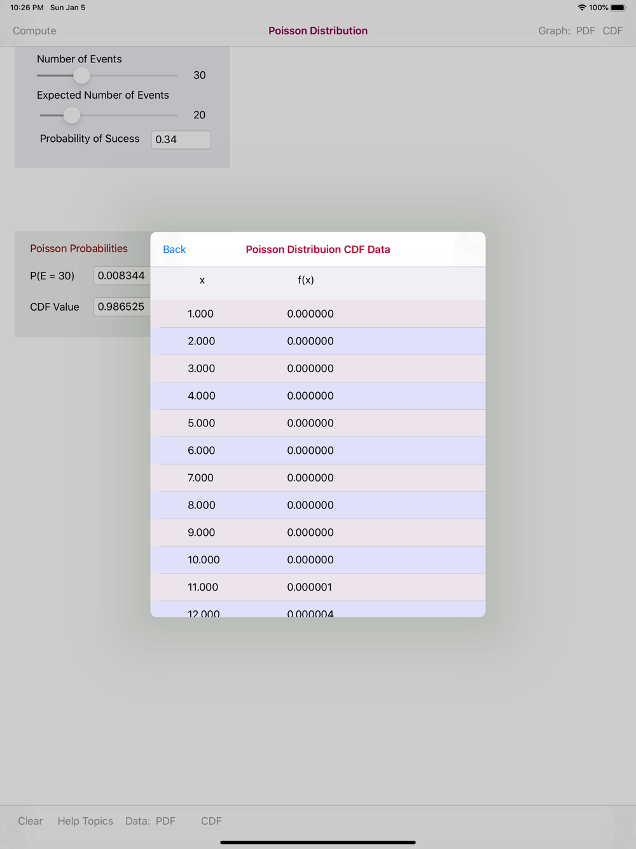Select row with x value 8.000
Screen dimensions: 636x849
coord(318,505)
